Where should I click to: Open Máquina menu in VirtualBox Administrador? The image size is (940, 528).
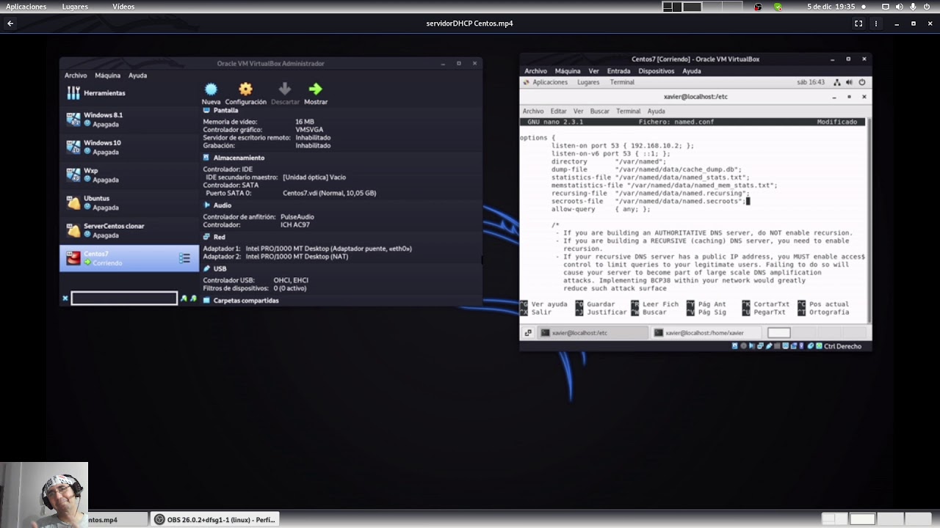108,76
